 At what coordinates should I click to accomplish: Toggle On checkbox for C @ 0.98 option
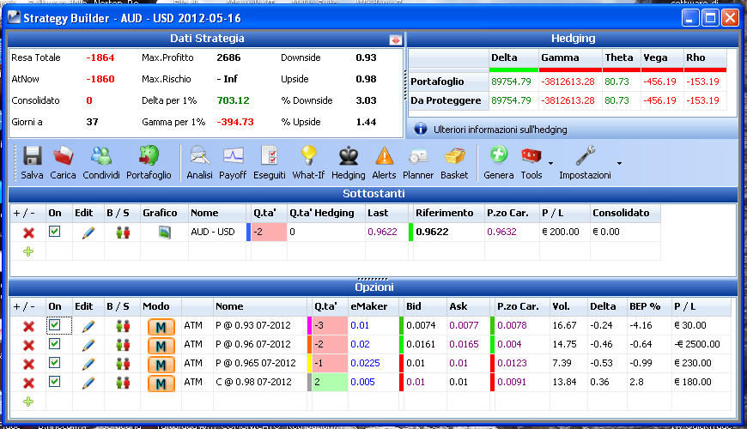pos(54,382)
